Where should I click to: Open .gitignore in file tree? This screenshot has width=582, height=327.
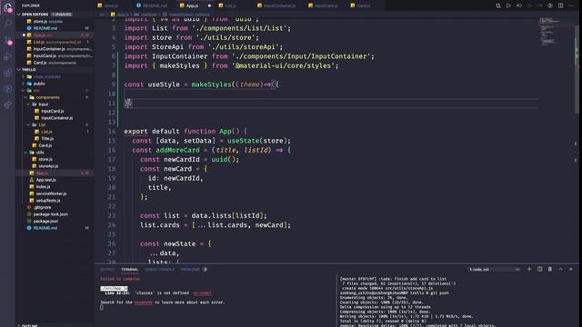coord(42,207)
